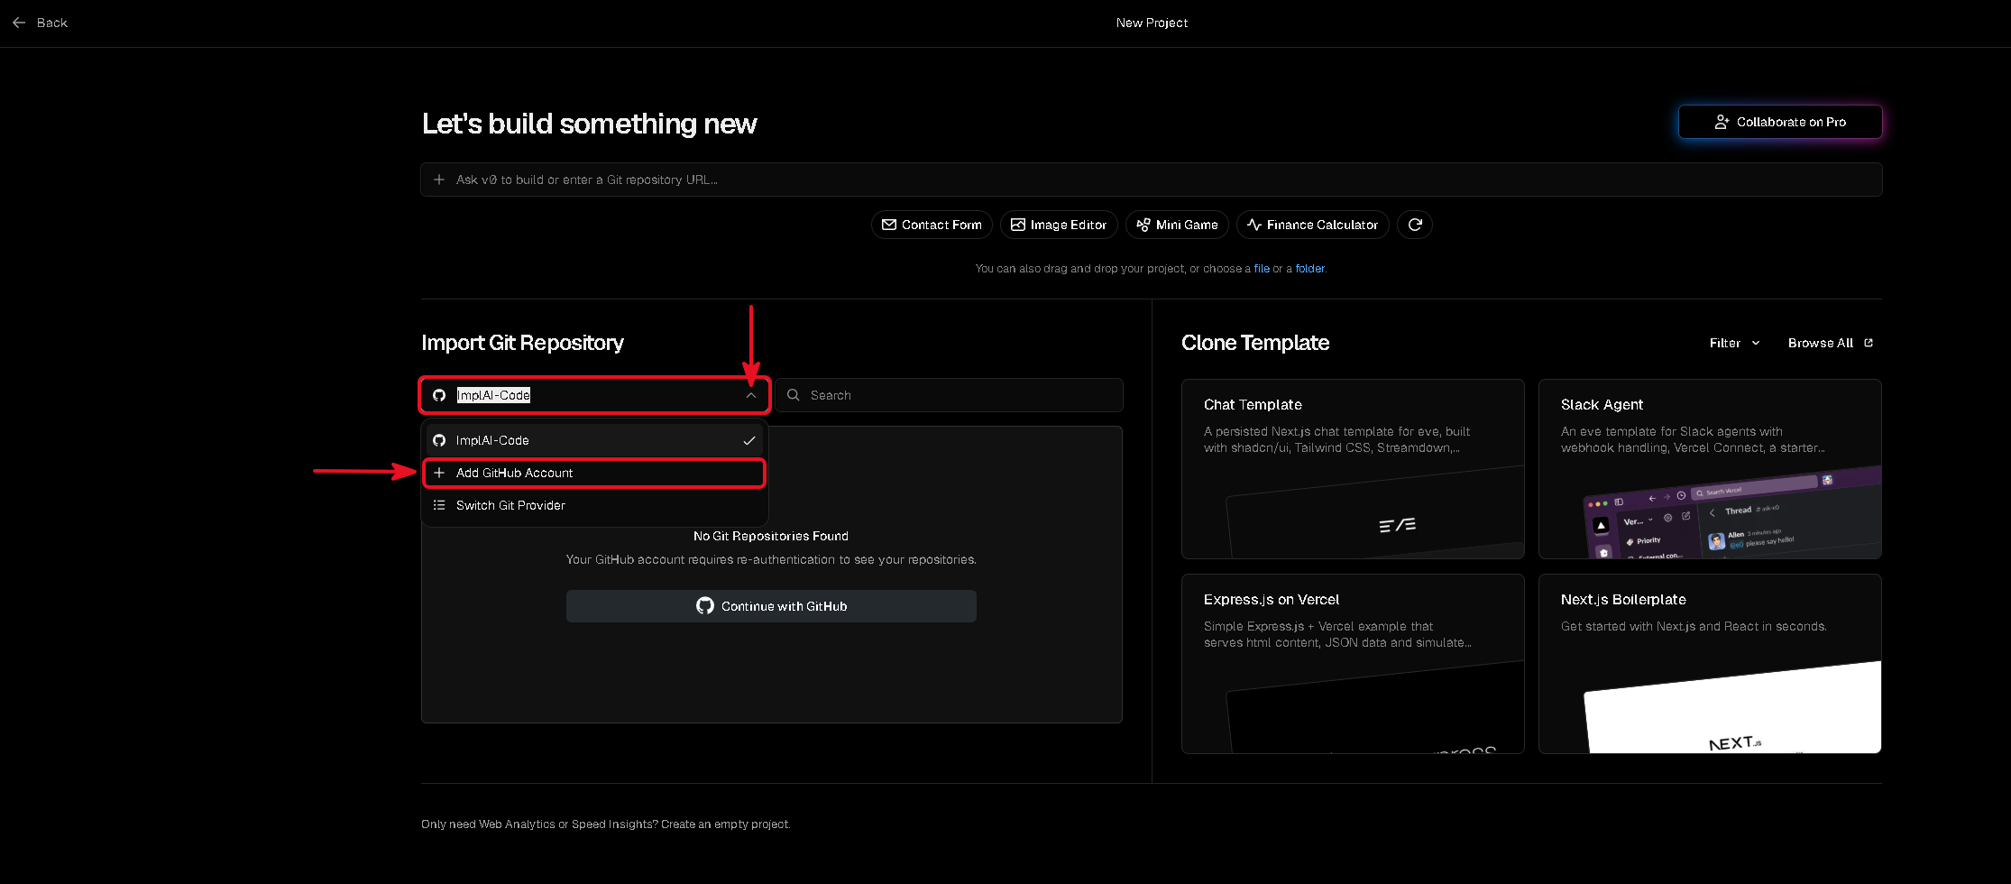
Task: Open the Next.js Boilerplate template
Action: 1710,664
